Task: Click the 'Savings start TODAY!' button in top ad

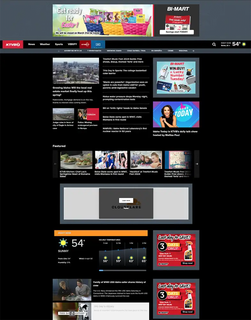Action: [177, 32]
